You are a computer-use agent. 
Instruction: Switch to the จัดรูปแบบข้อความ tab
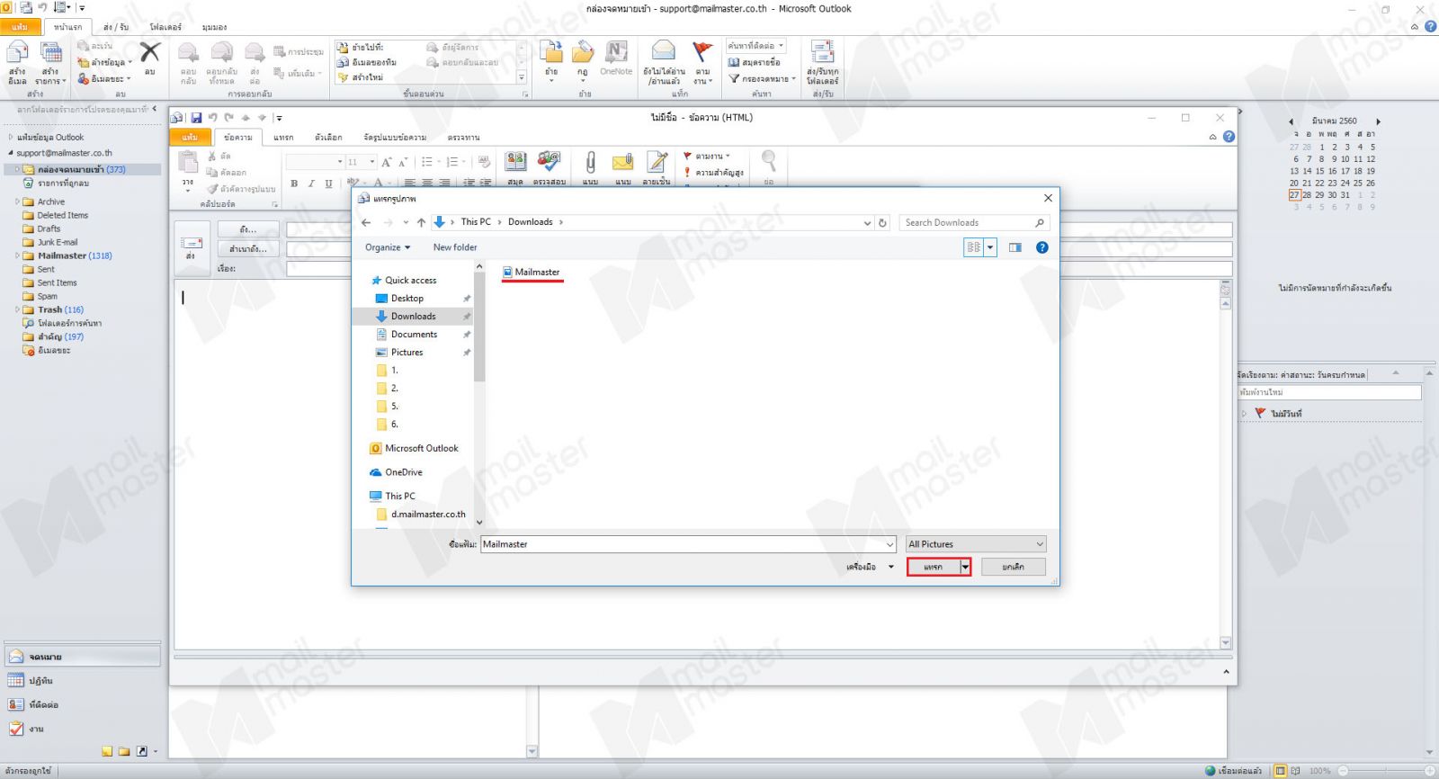point(395,138)
